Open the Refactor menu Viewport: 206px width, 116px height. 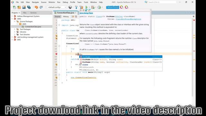coord(52,2)
